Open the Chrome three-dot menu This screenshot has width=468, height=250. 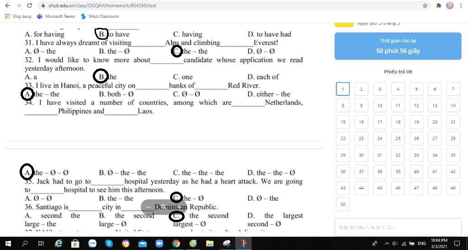(461, 5)
